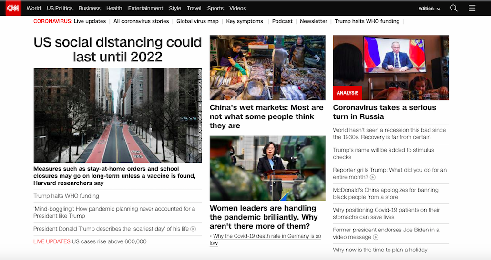This screenshot has width=491, height=260.
Task: Expand the Edition dropdown
Action: 429,9
